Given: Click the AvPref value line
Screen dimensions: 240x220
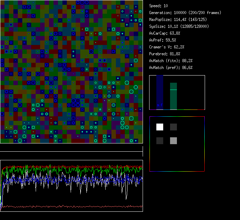Looking at the screenshot, I should [163, 40].
